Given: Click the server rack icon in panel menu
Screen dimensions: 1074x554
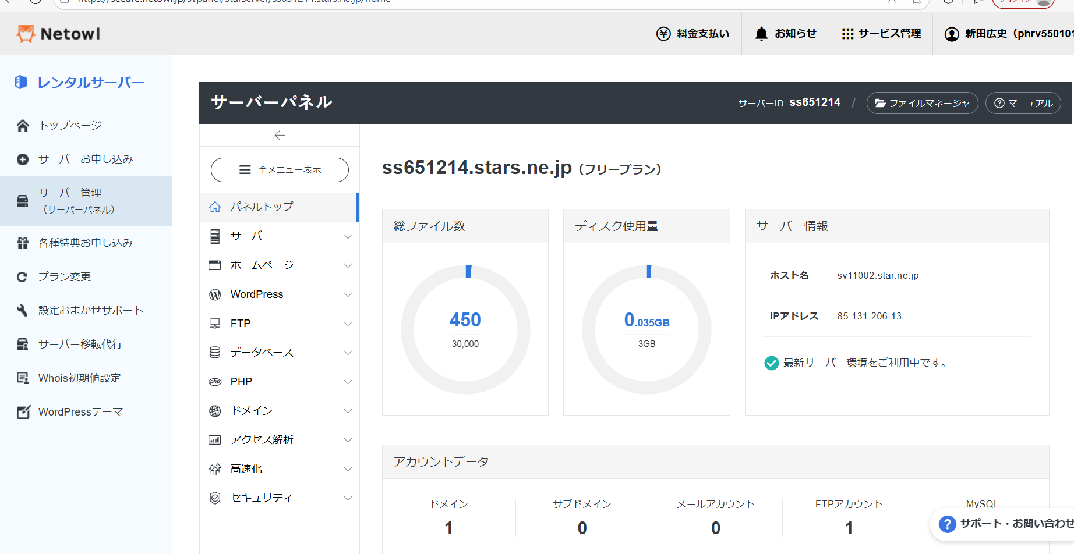Looking at the screenshot, I should click(215, 236).
